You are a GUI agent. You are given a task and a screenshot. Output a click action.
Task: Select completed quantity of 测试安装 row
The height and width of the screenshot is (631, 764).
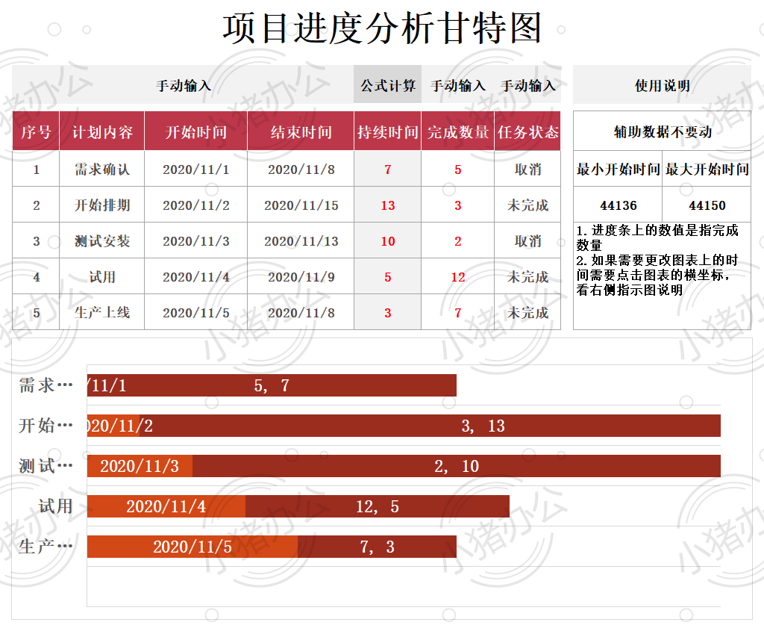coord(457,240)
